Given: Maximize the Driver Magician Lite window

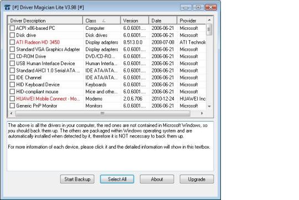Looking at the screenshot, I should (198, 7).
